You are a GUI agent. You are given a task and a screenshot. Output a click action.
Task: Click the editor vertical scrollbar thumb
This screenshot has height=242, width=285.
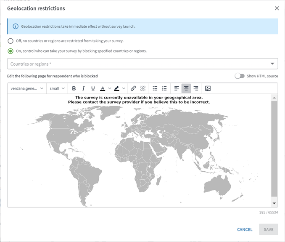[x=274, y=149]
